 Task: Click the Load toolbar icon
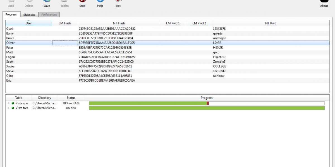click(x=11, y=2)
